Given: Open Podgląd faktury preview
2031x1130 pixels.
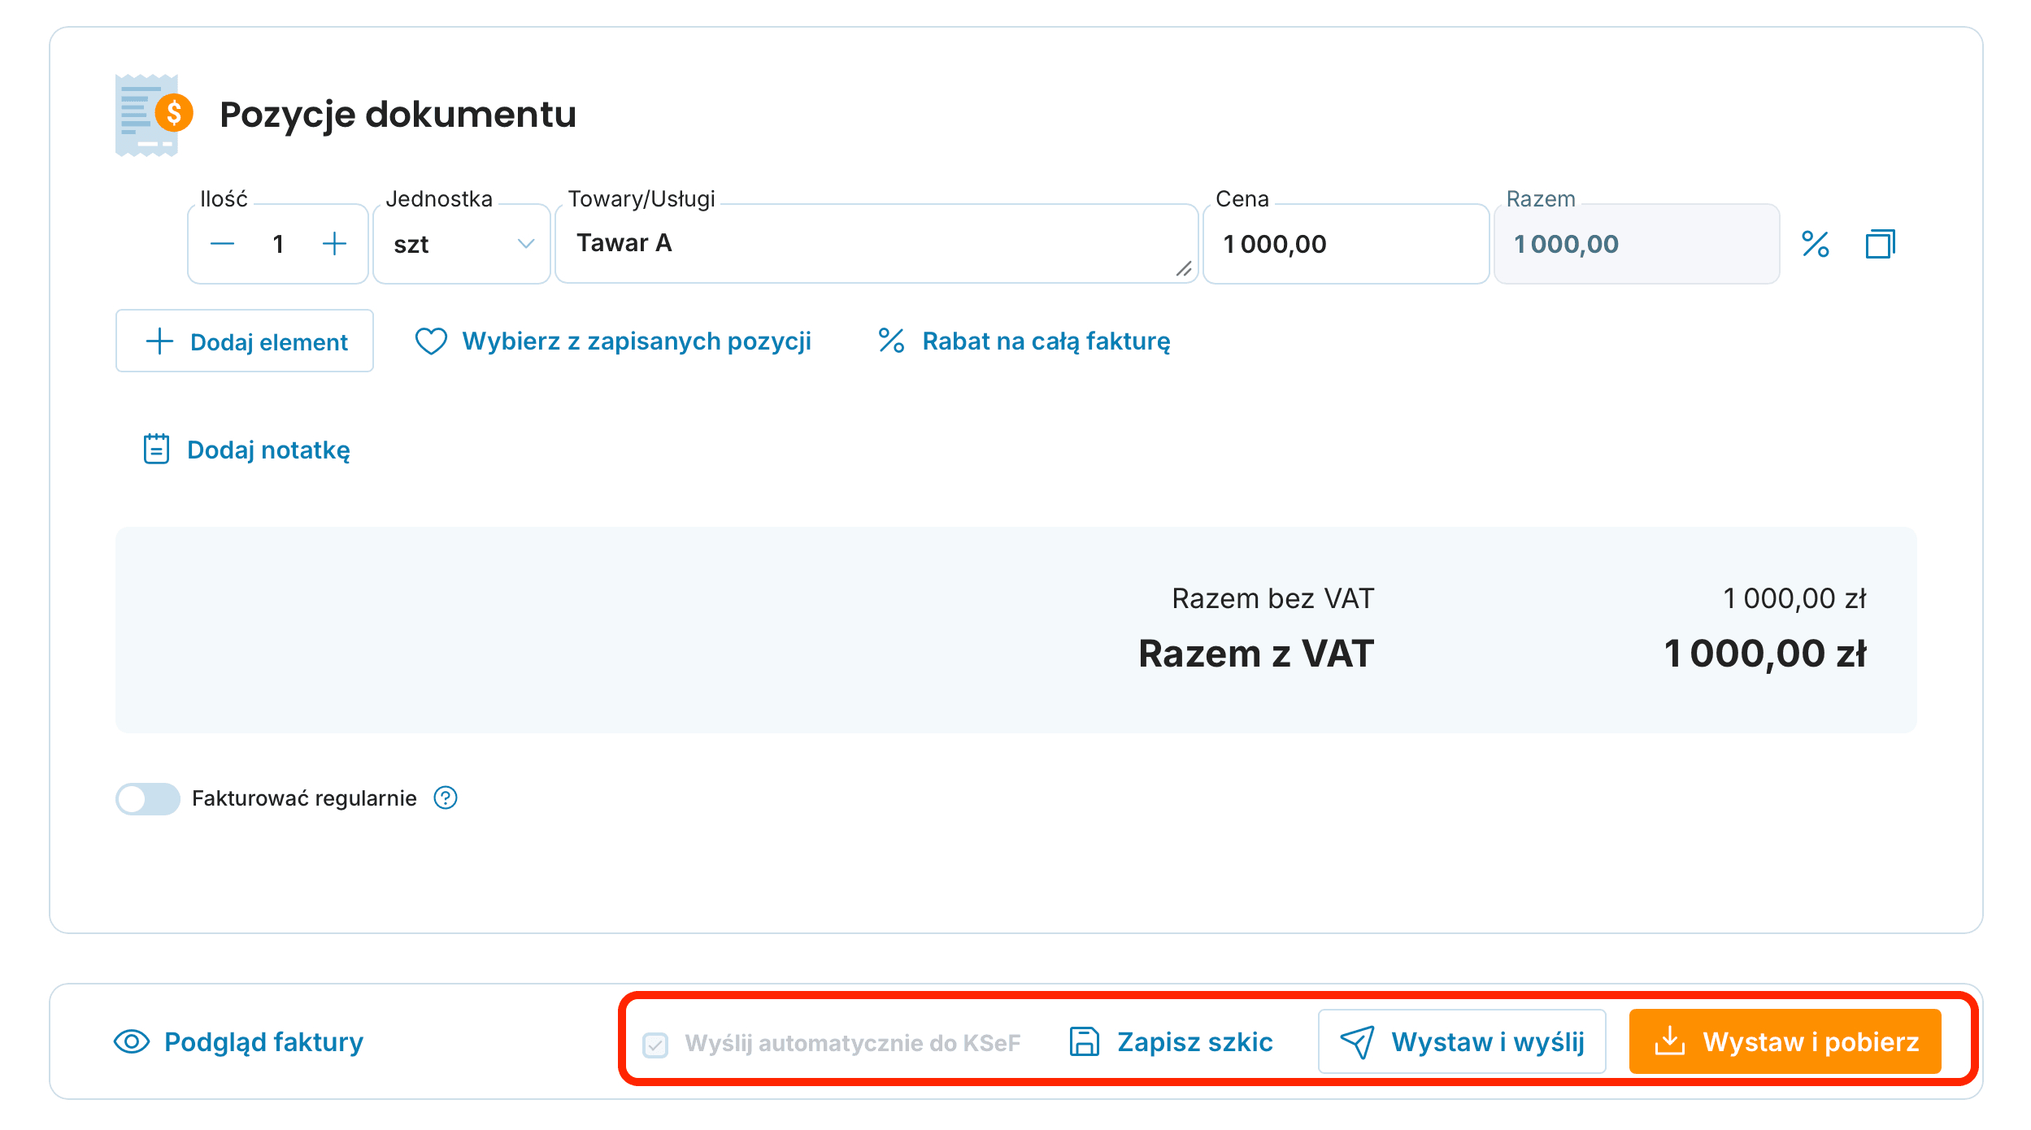Looking at the screenshot, I should point(239,1041).
